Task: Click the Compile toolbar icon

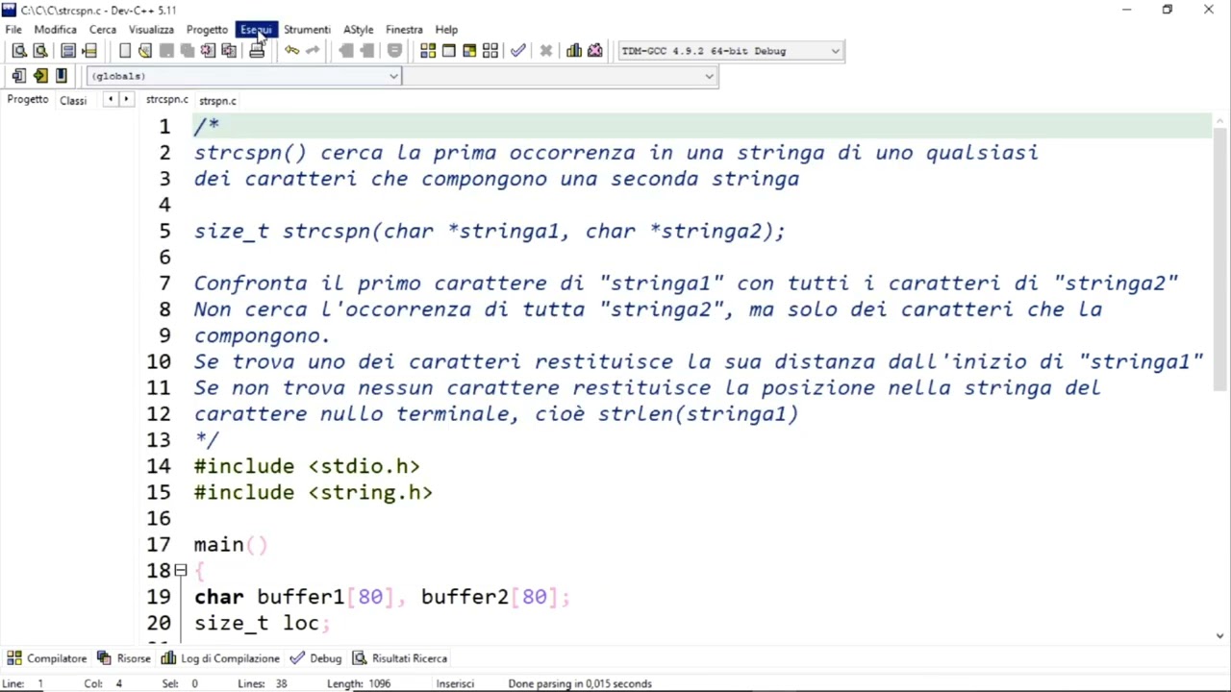Action: 428,51
